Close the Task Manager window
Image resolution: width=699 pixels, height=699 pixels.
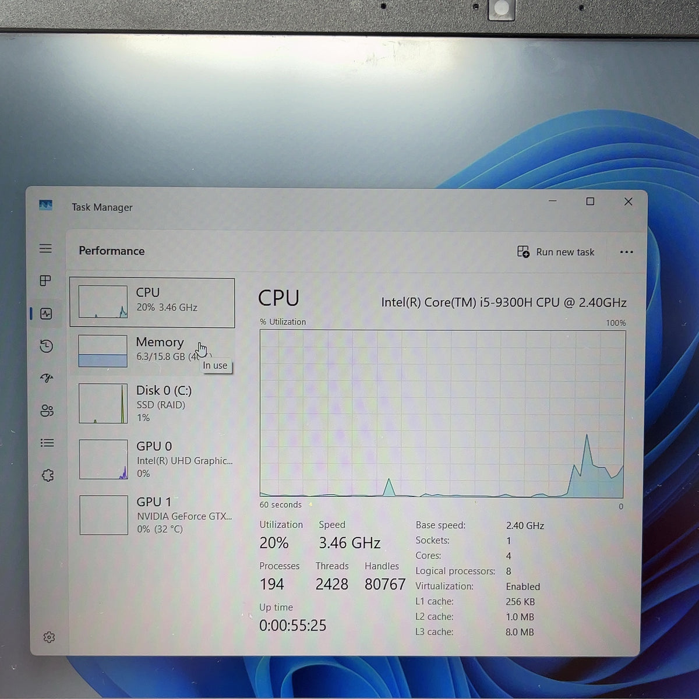click(628, 202)
